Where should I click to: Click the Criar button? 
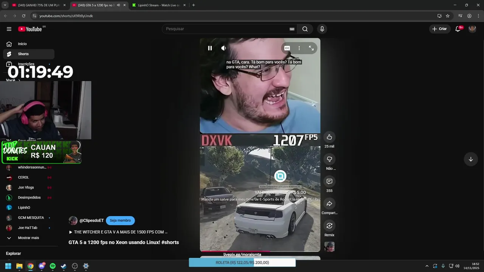pyautogui.click(x=439, y=29)
